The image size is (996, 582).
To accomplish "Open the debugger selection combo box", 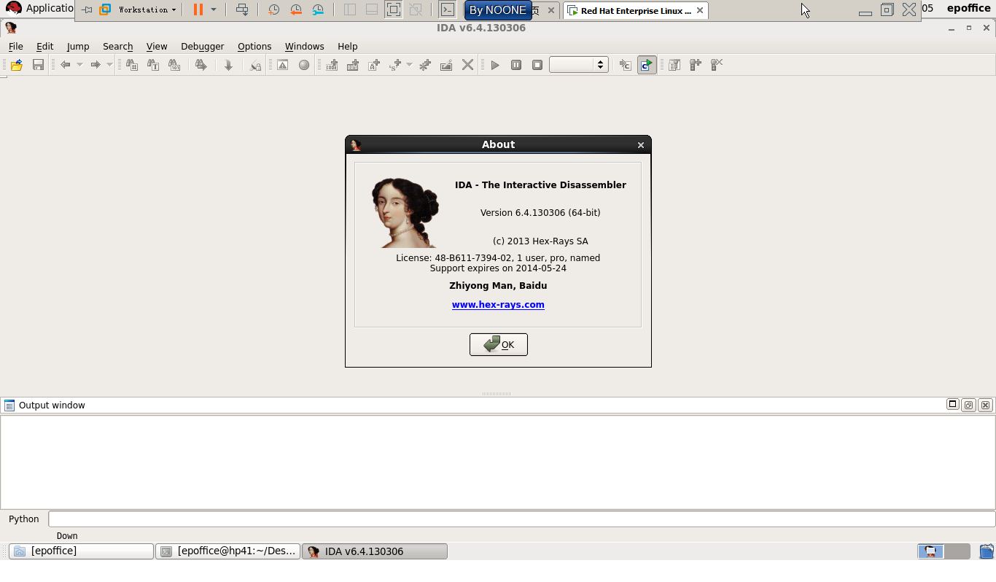I will pyautogui.click(x=579, y=65).
